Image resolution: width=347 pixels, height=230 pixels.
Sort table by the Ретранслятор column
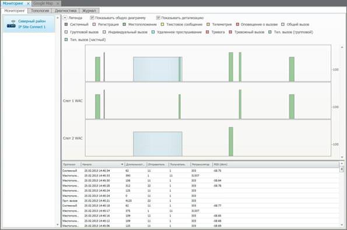201,164
